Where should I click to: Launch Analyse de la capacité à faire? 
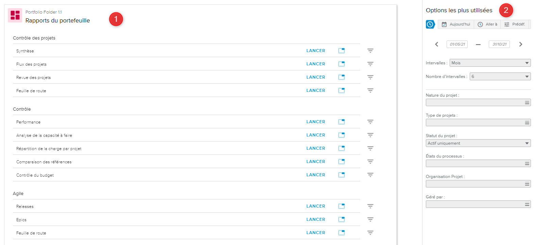coord(316,135)
